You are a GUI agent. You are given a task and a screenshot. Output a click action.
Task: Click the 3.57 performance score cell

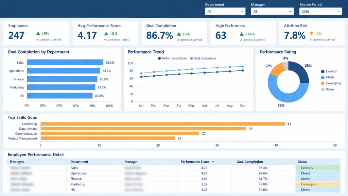pyautogui.click(x=204, y=184)
